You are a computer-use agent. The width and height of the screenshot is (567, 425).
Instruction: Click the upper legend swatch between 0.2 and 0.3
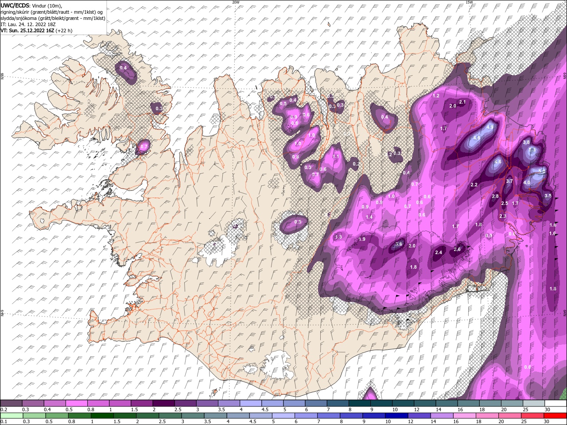(12, 403)
